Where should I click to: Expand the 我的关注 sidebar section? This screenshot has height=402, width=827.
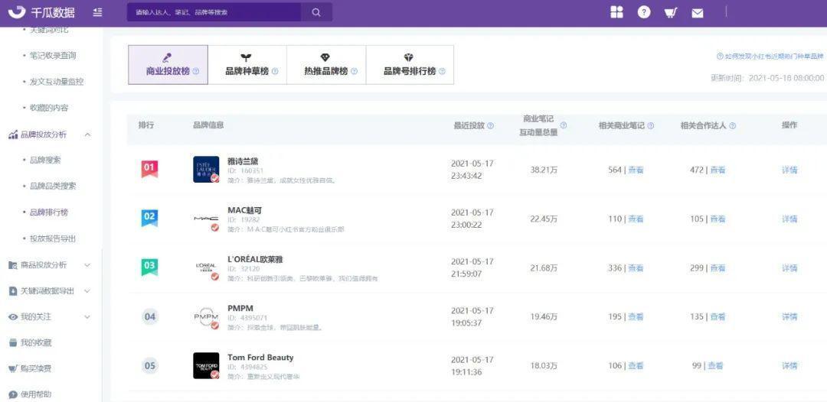(x=87, y=316)
